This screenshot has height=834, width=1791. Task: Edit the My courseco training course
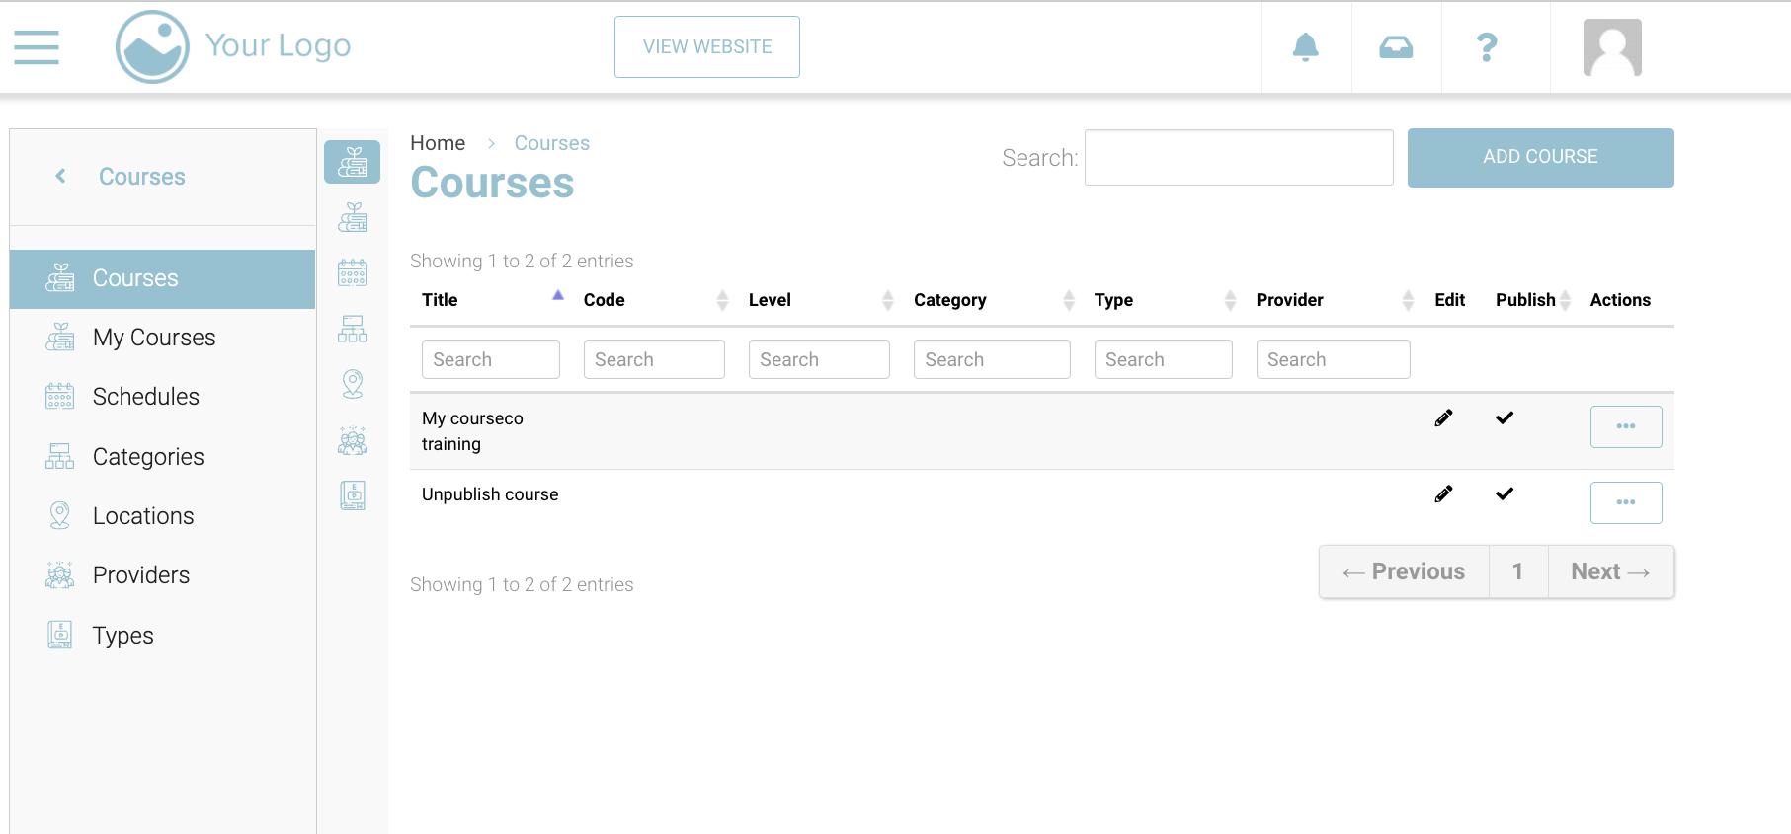1443,417
